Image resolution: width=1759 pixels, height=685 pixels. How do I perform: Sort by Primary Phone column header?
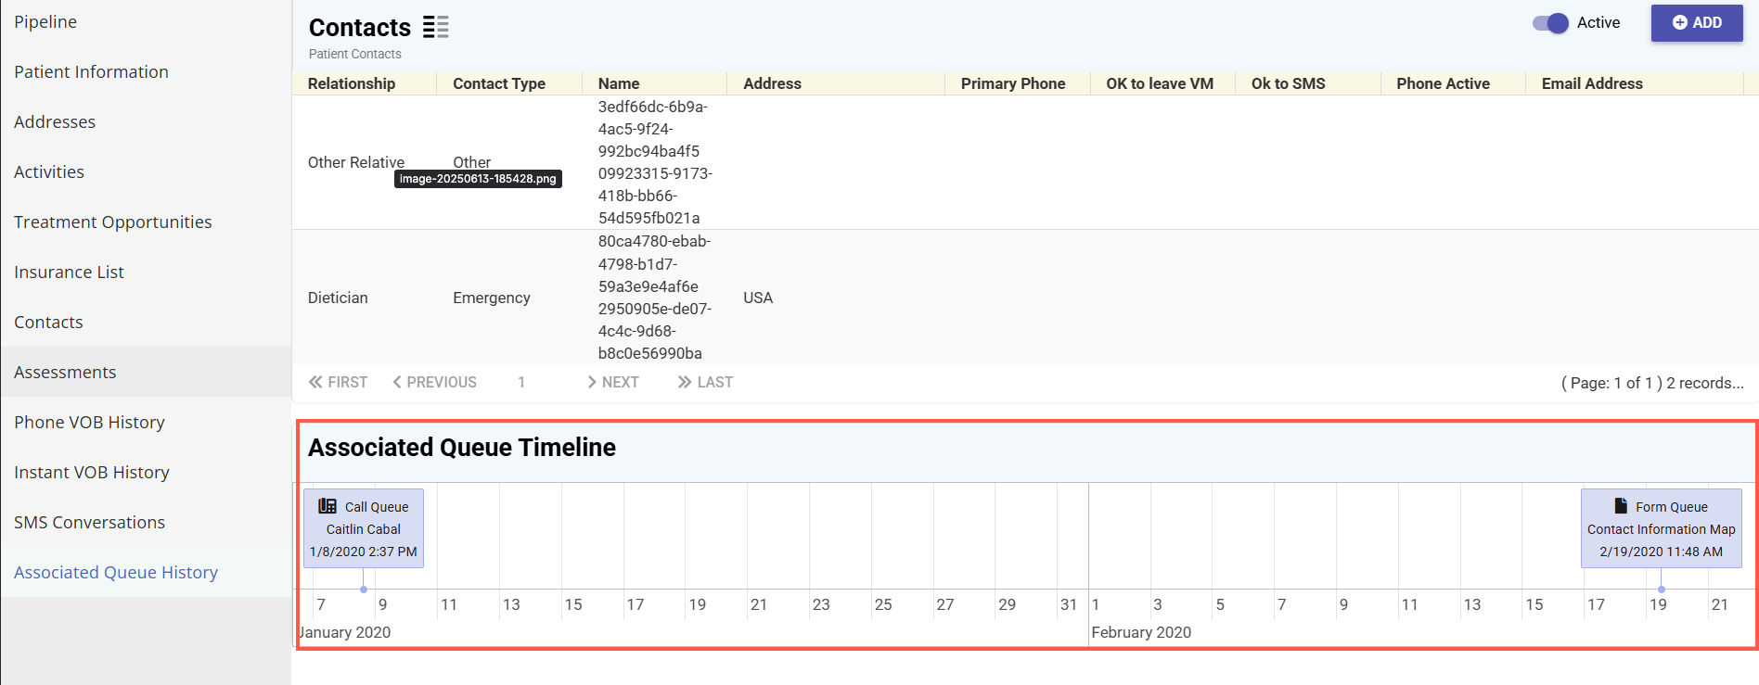[x=1013, y=83]
